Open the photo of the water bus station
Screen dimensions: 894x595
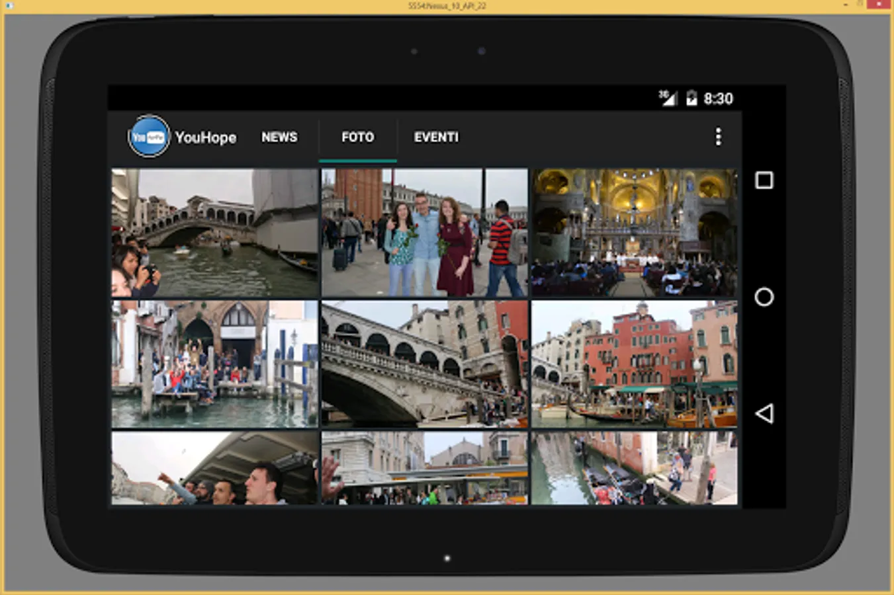[x=425, y=468]
